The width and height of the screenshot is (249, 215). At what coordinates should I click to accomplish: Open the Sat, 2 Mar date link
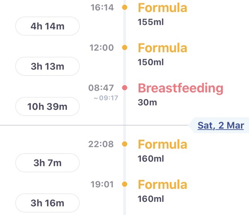click(220, 126)
